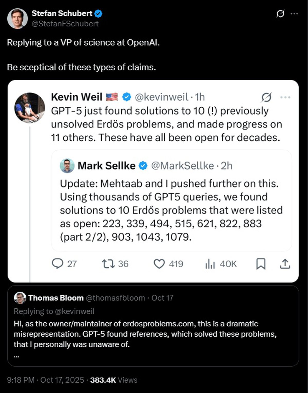Click the Grok icon in Kevin Weil's tweet

click(x=266, y=97)
